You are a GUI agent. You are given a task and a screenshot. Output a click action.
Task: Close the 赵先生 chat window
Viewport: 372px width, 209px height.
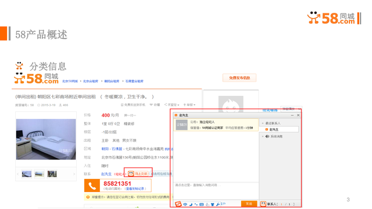(x=298, y=115)
